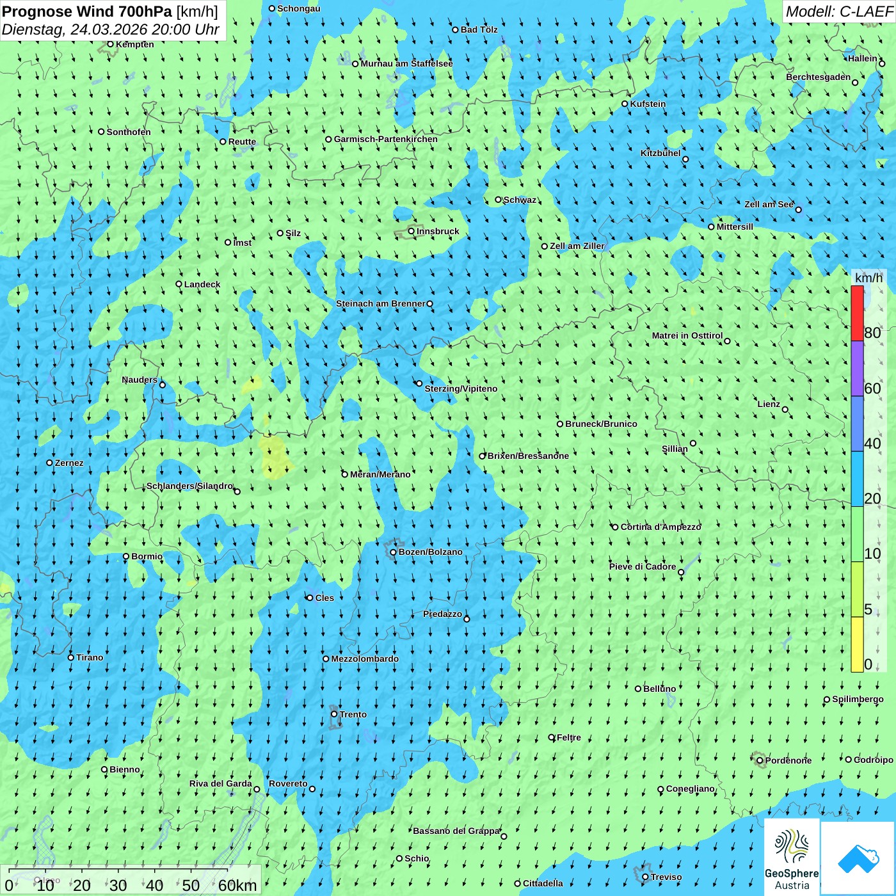Click the Murnau am Staffelsee label
Screen dimensions: 896x896
[x=407, y=63]
